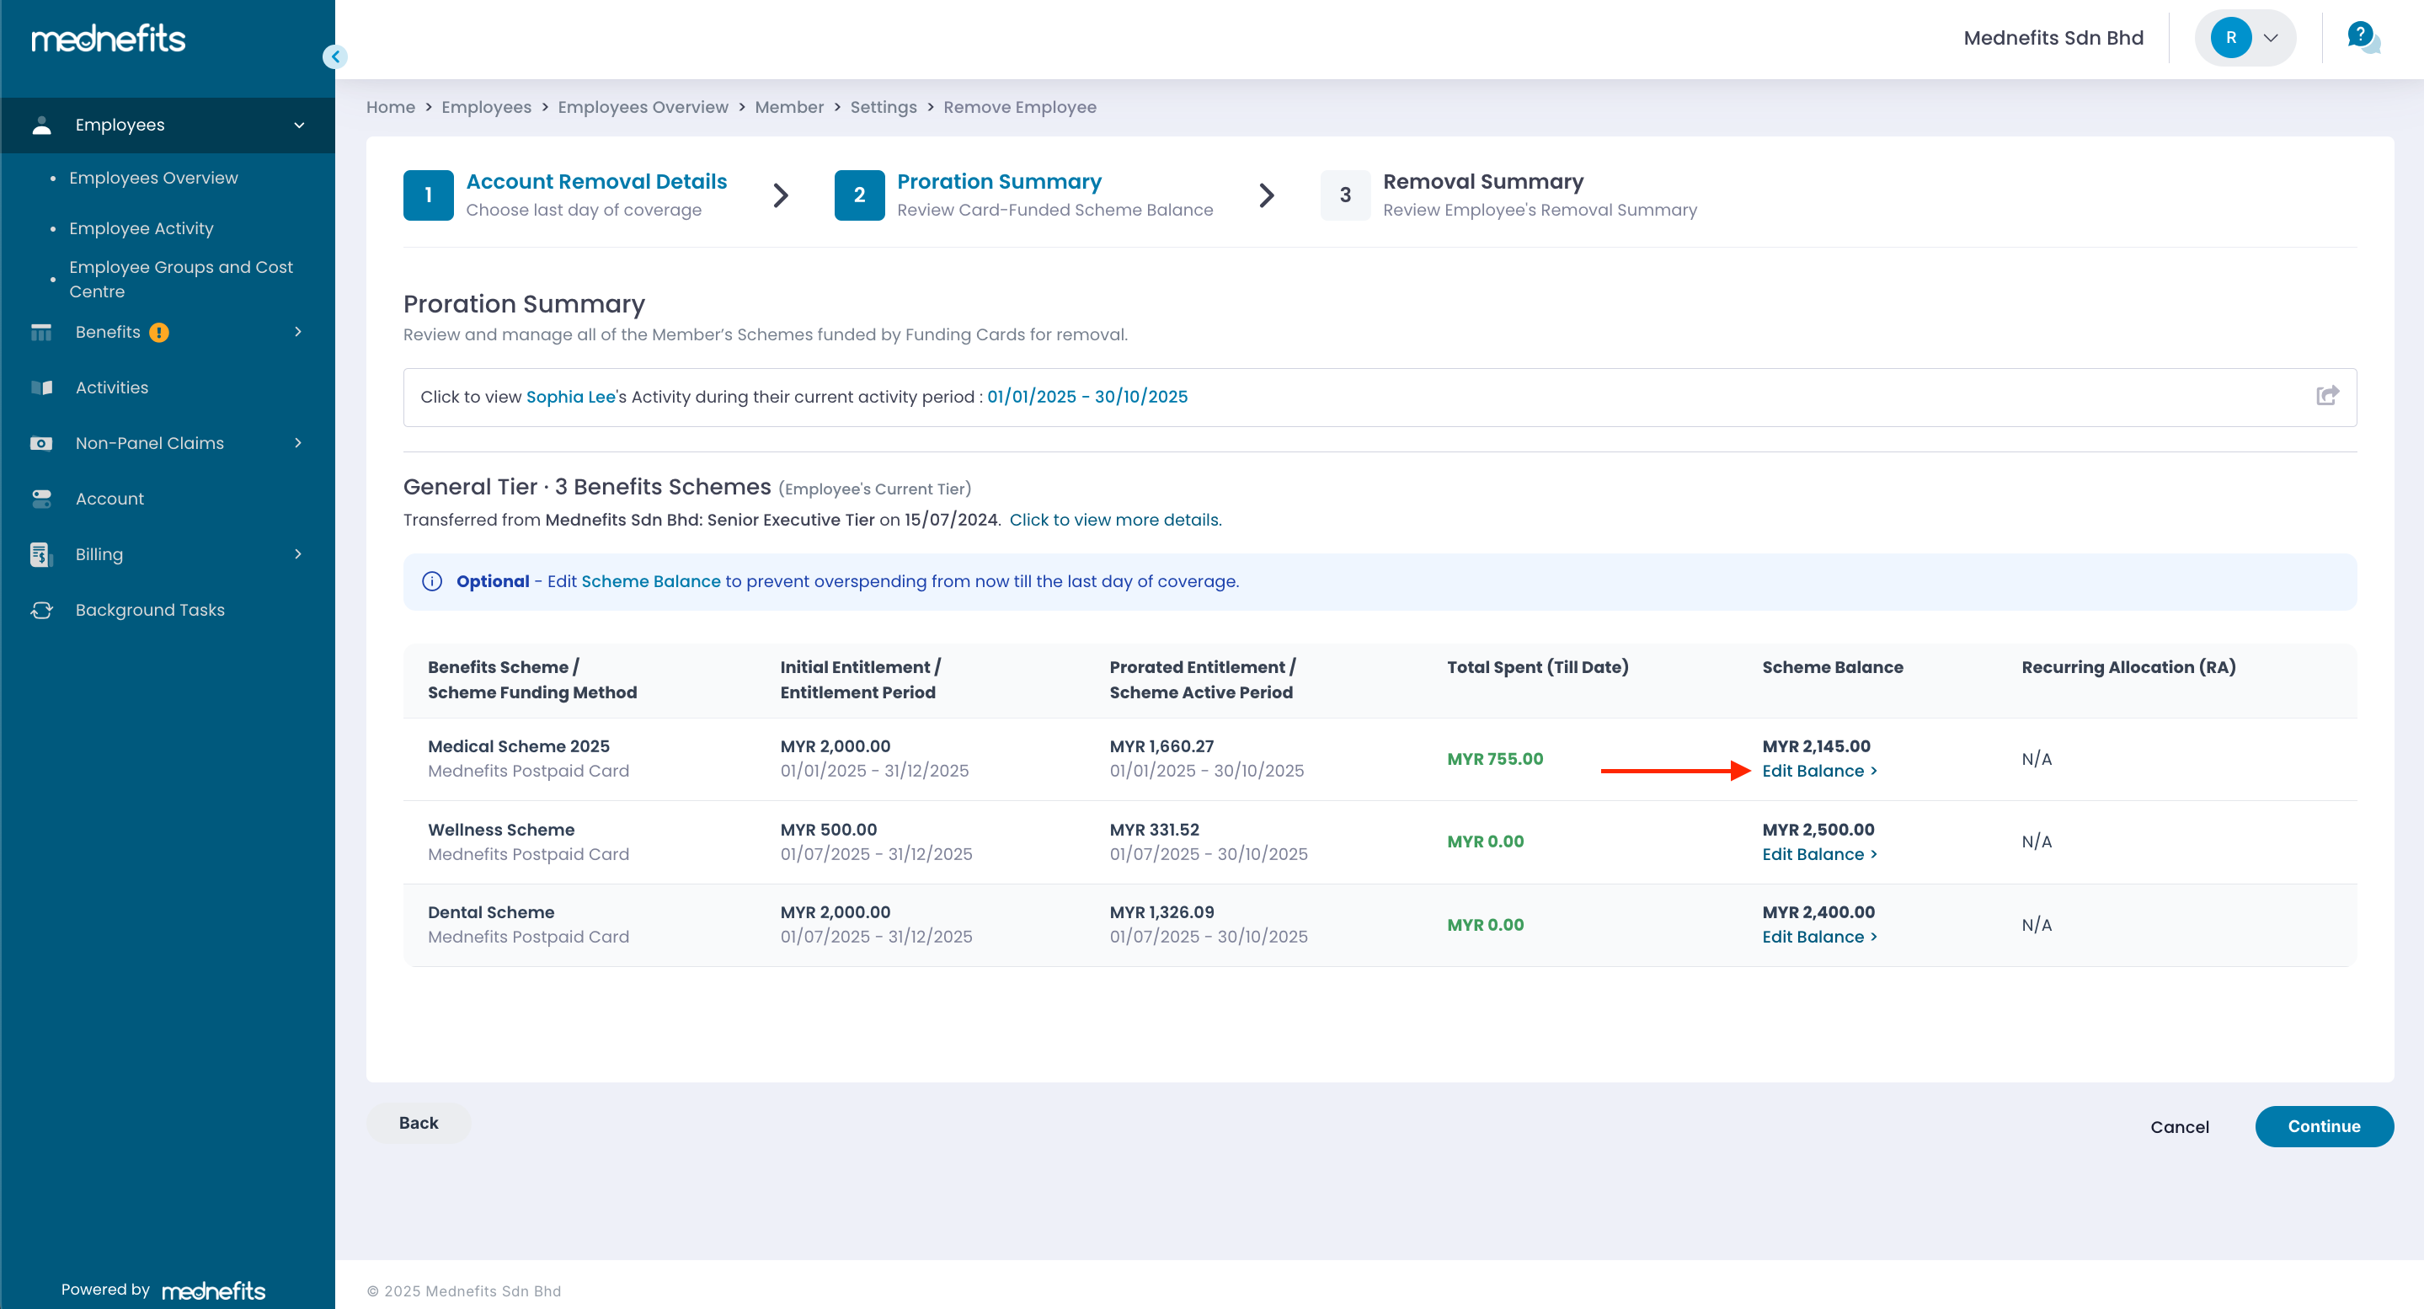Click Employees Overview in breadcrumb
This screenshot has width=2424, height=1309.
(x=643, y=107)
